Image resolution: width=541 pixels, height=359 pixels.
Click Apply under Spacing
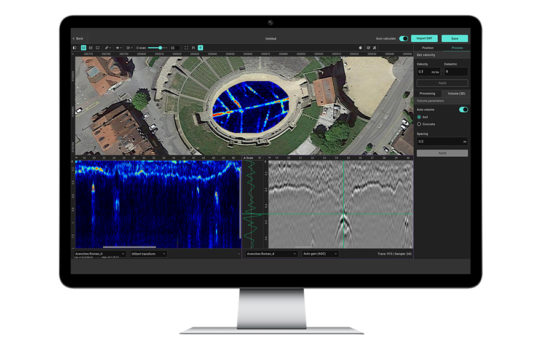442,153
